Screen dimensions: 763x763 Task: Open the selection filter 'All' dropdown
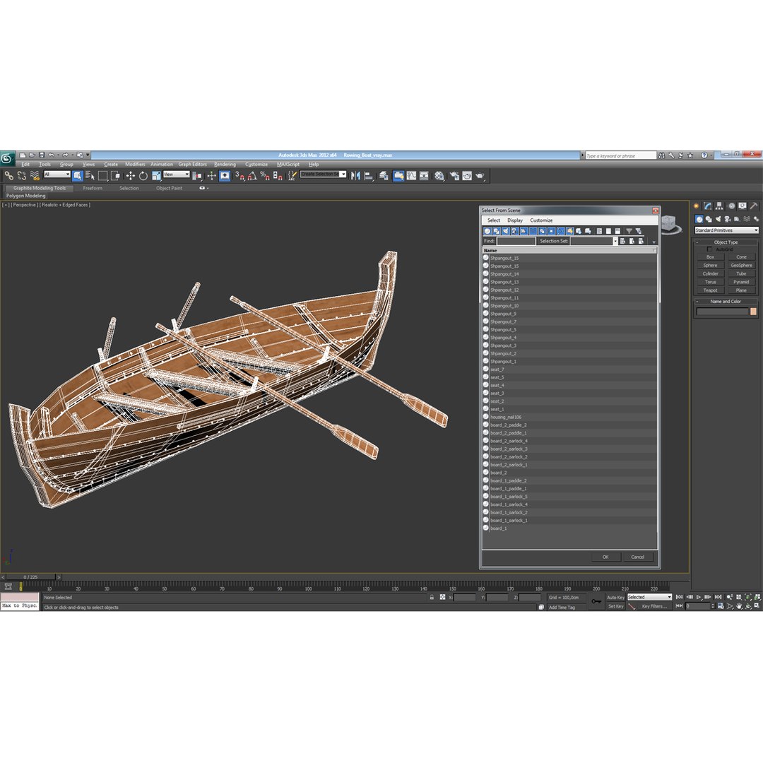[x=57, y=175]
